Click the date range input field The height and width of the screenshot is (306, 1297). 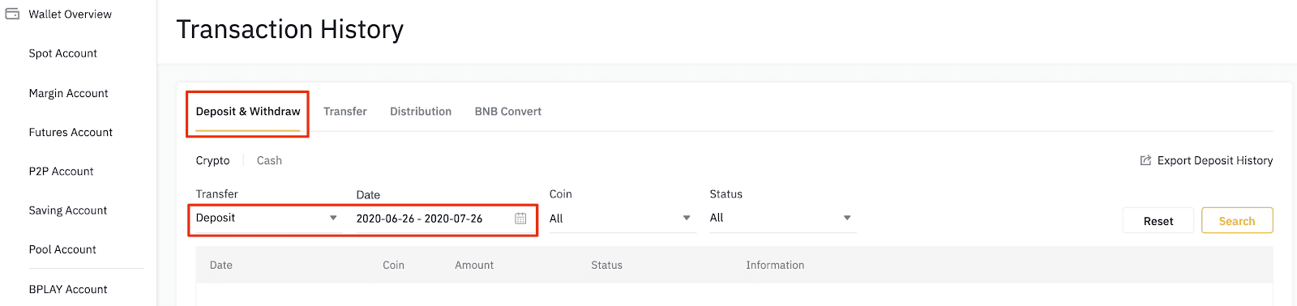click(443, 219)
